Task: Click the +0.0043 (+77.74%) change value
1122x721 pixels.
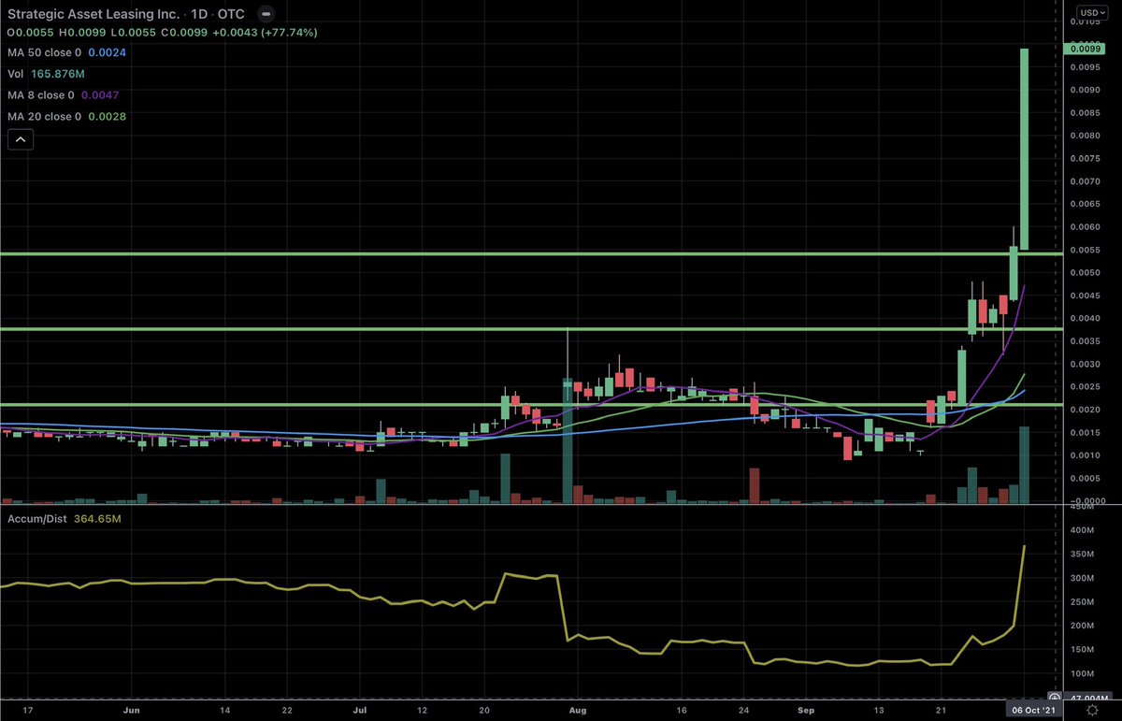Action: (x=266, y=33)
